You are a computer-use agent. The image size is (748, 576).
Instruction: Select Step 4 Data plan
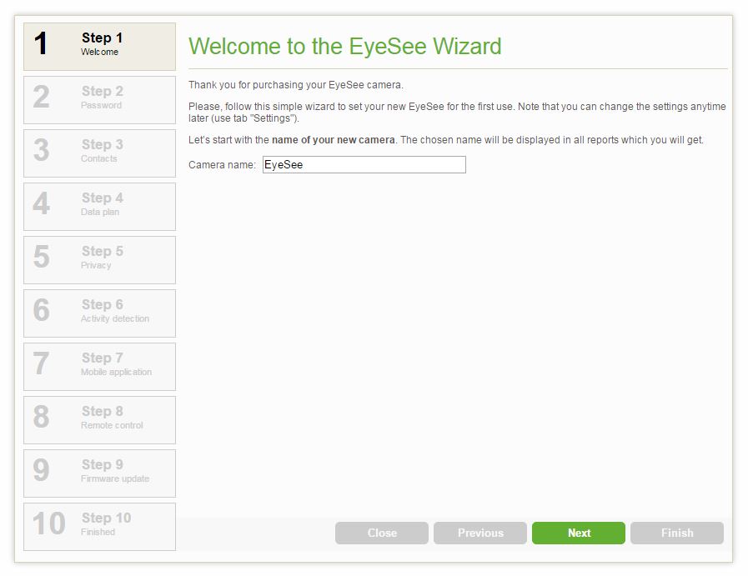(99, 207)
